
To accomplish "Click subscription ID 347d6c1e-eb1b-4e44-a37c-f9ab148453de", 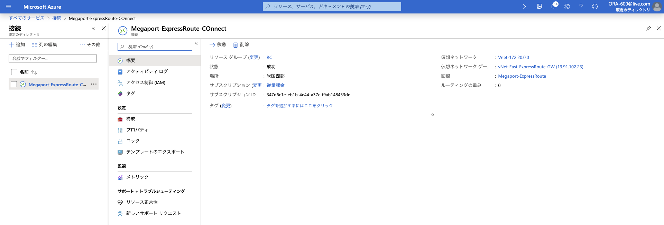I will click(308, 95).
